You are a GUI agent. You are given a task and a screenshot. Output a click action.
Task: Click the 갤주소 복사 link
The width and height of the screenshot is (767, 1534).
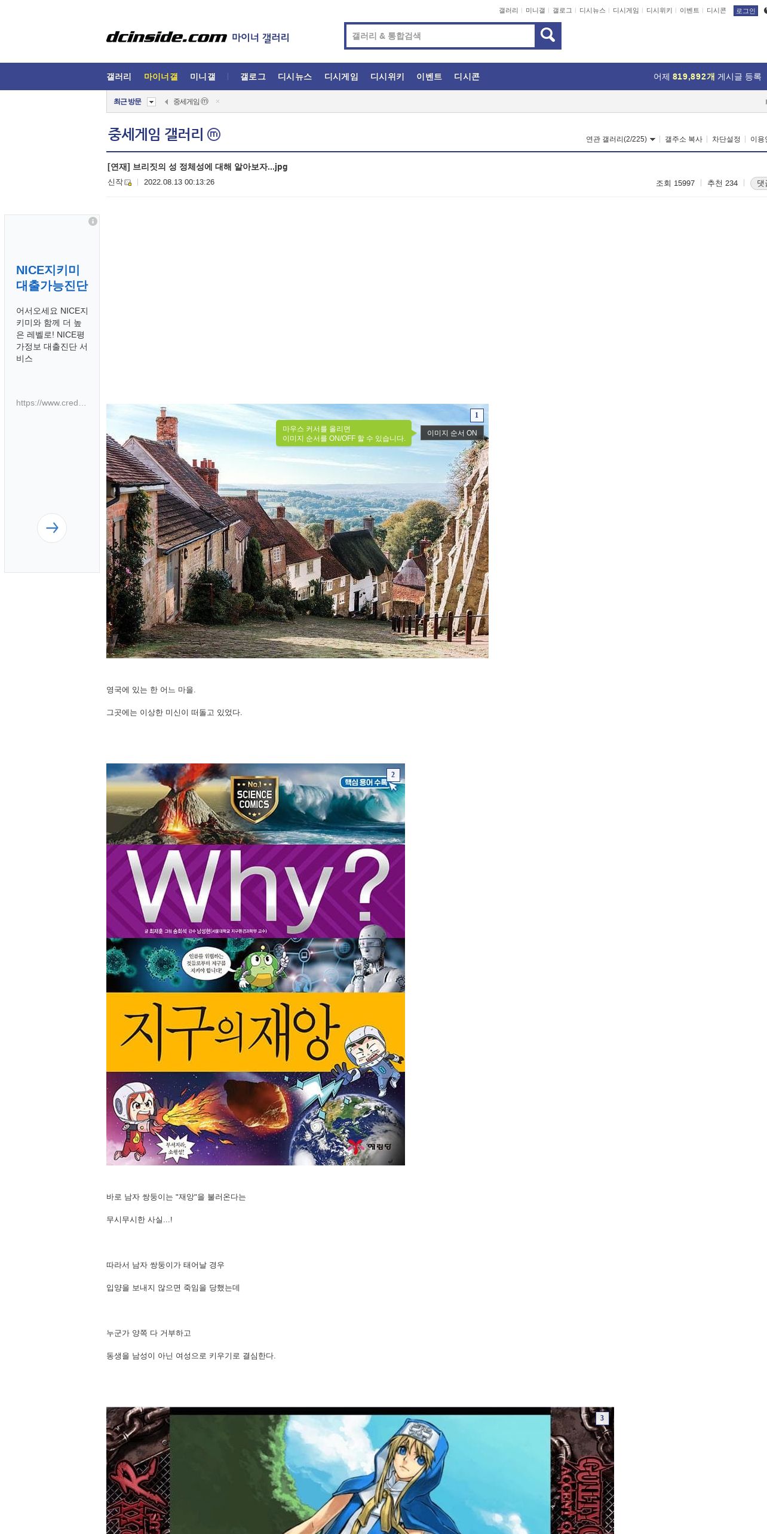[683, 139]
